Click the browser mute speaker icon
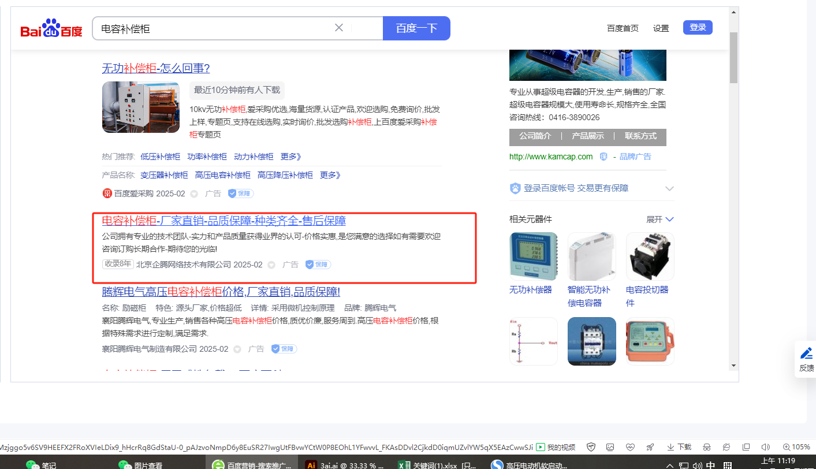The width and height of the screenshot is (816, 469). pos(766,447)
